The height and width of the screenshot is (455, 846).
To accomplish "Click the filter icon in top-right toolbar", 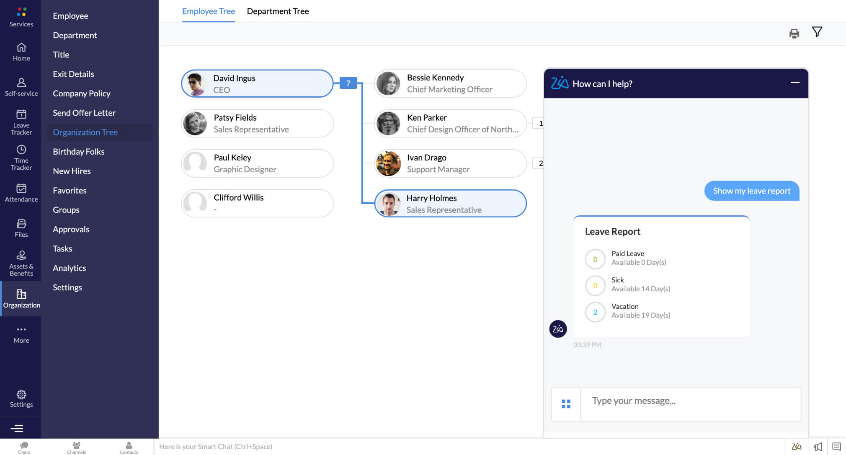I will coord(817,32).
